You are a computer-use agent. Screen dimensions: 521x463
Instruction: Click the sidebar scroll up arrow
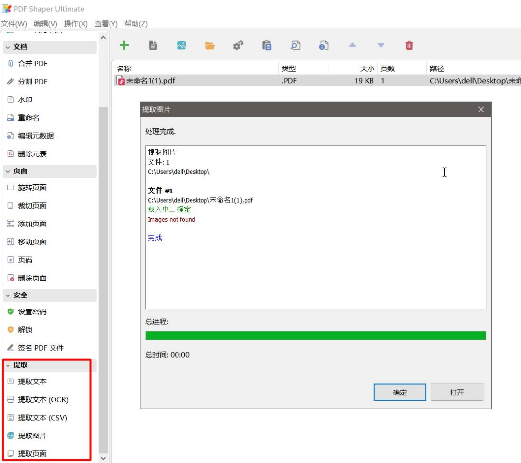point(103,38)
